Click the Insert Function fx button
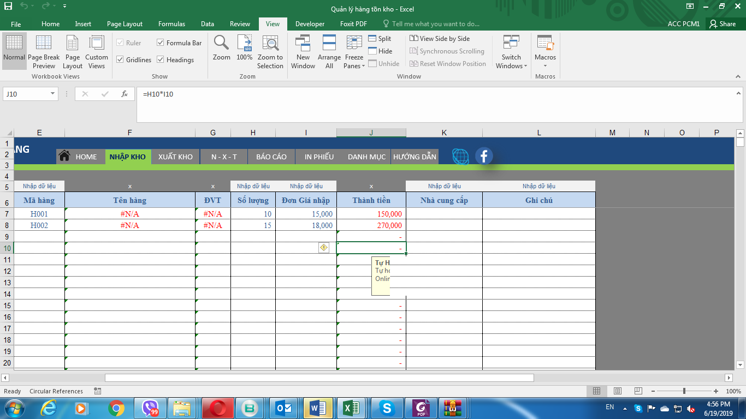746x419 pixels. point(125,94)
